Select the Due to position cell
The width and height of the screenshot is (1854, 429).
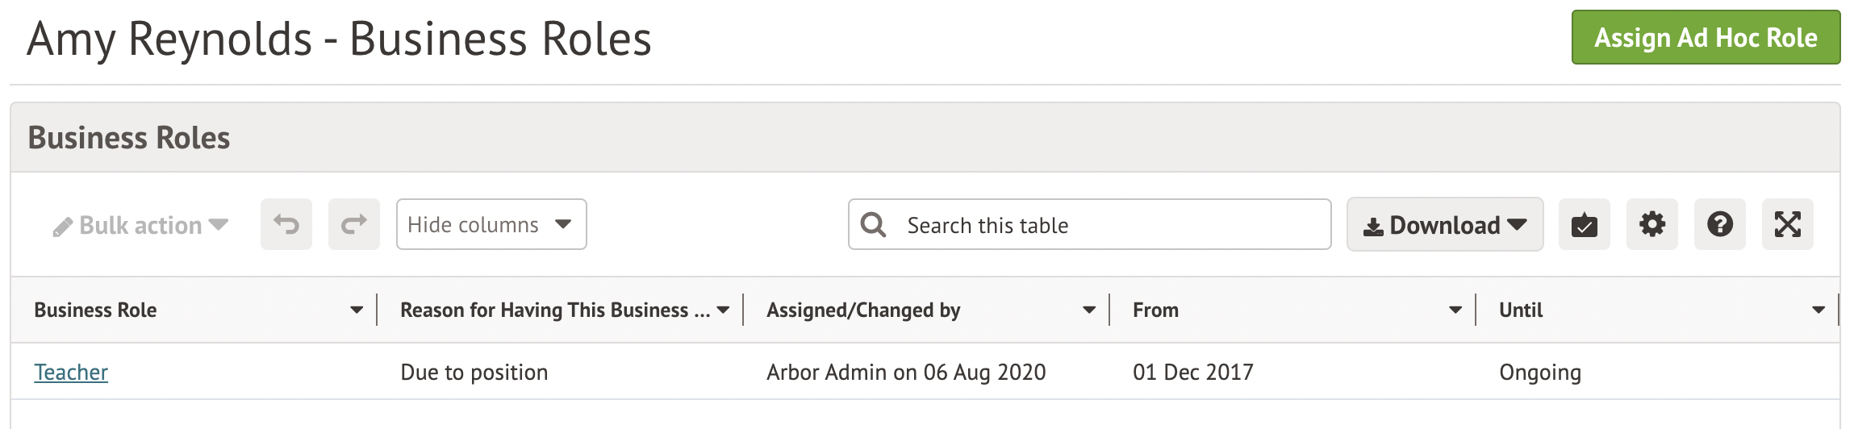474,372
